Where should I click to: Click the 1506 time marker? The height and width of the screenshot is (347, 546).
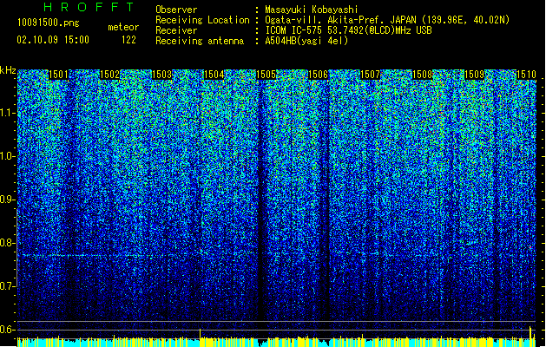click(319, 75)
